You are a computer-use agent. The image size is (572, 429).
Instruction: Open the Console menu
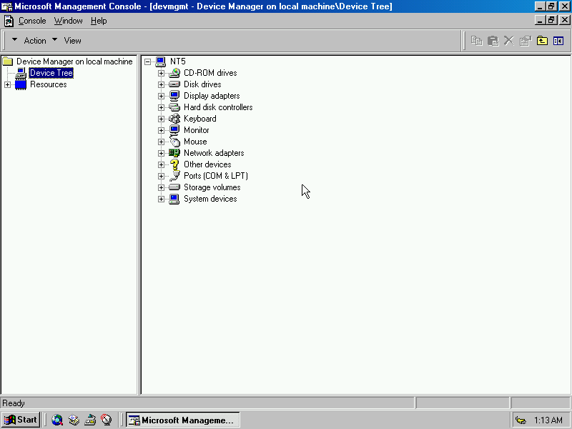tap(32, 21)
